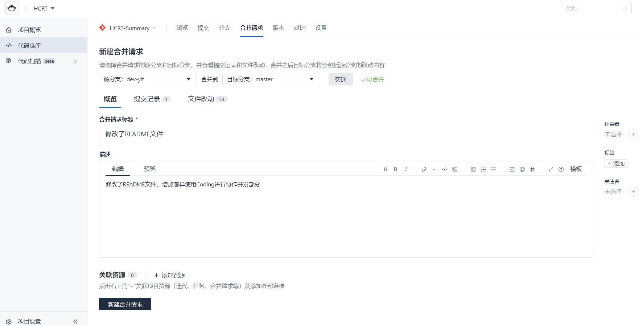The image size is (643, 326).
Task: Open the markdown help question icon
Action: click(x=561, y=169)
